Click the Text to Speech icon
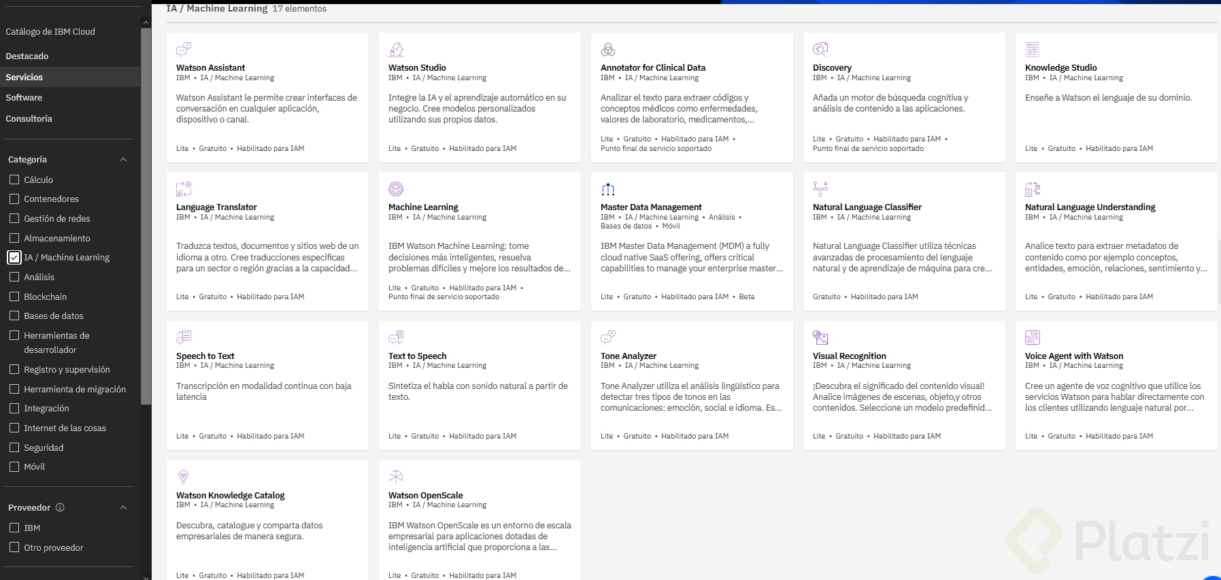 click(396, 337)
